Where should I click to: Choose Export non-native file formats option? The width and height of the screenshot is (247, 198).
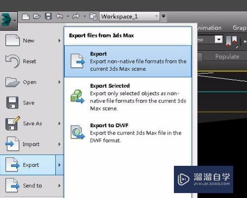[x=128, y=61]
